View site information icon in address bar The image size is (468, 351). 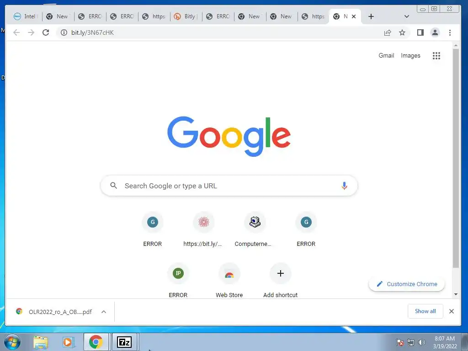tap(64, 32)
